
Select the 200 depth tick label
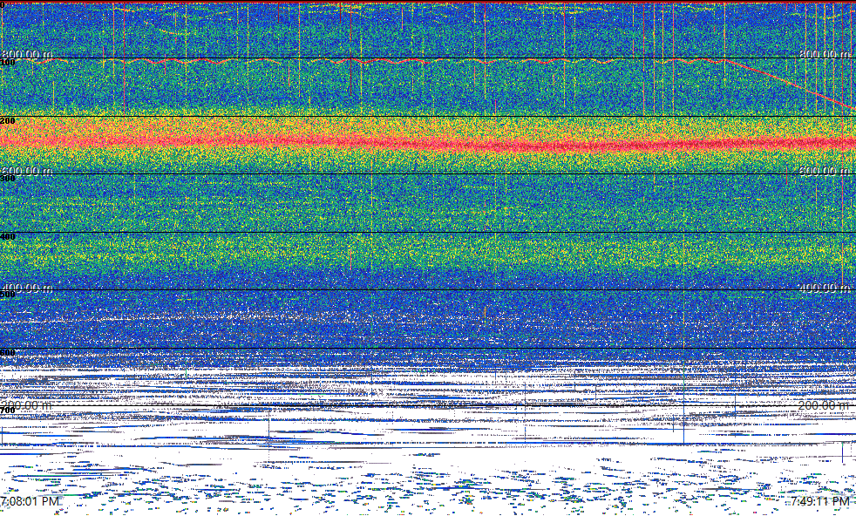[8, 120]
